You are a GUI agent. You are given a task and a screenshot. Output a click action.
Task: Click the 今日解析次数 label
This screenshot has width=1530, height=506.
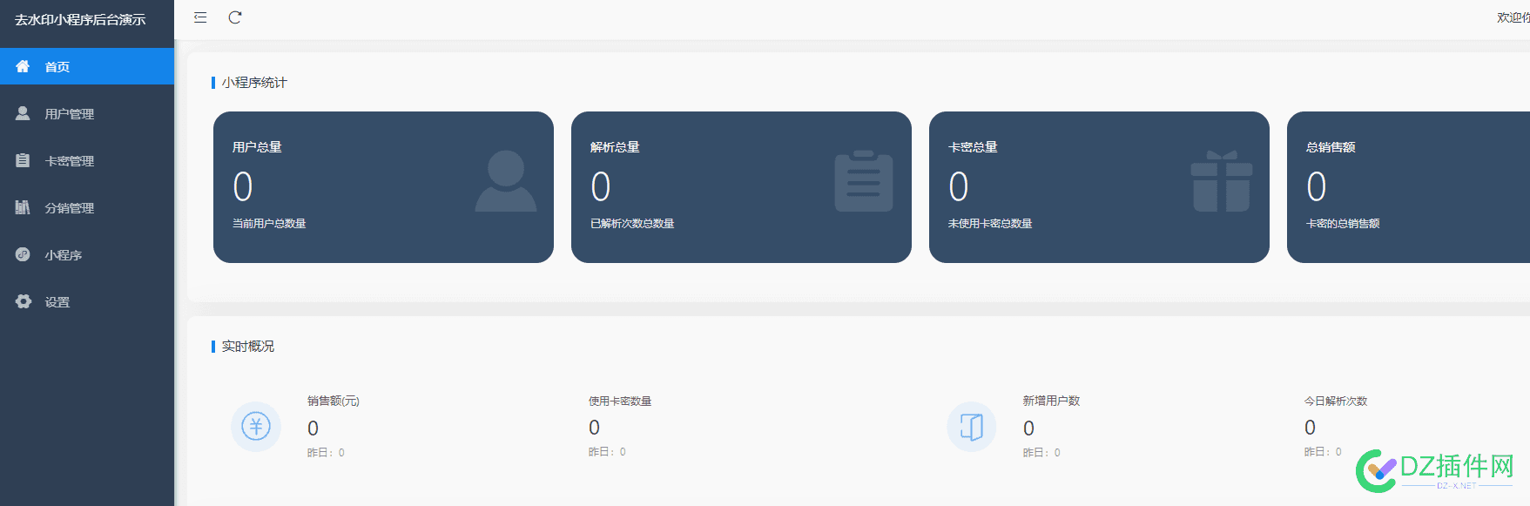click(x=1336, y=401)
